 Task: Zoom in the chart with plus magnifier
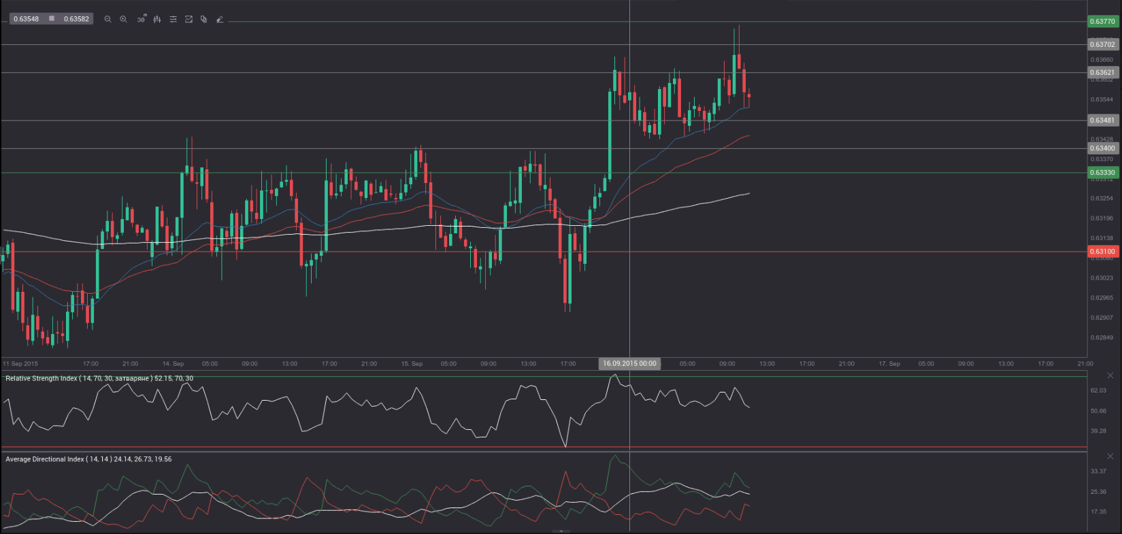point(123,19)
